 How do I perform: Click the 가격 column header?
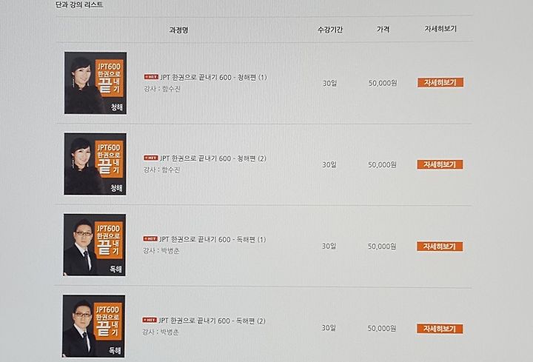point(383,29)
